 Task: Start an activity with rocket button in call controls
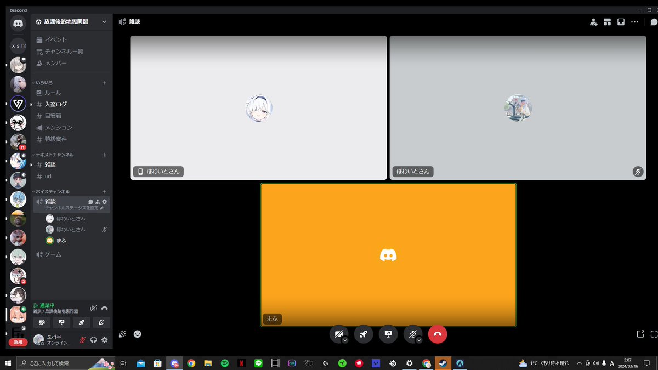[x=364, y=334]
